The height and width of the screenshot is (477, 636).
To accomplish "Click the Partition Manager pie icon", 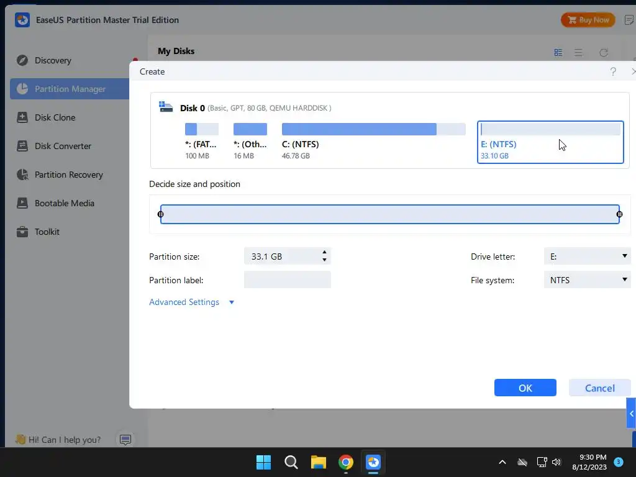I will click(x=22, y=89).
